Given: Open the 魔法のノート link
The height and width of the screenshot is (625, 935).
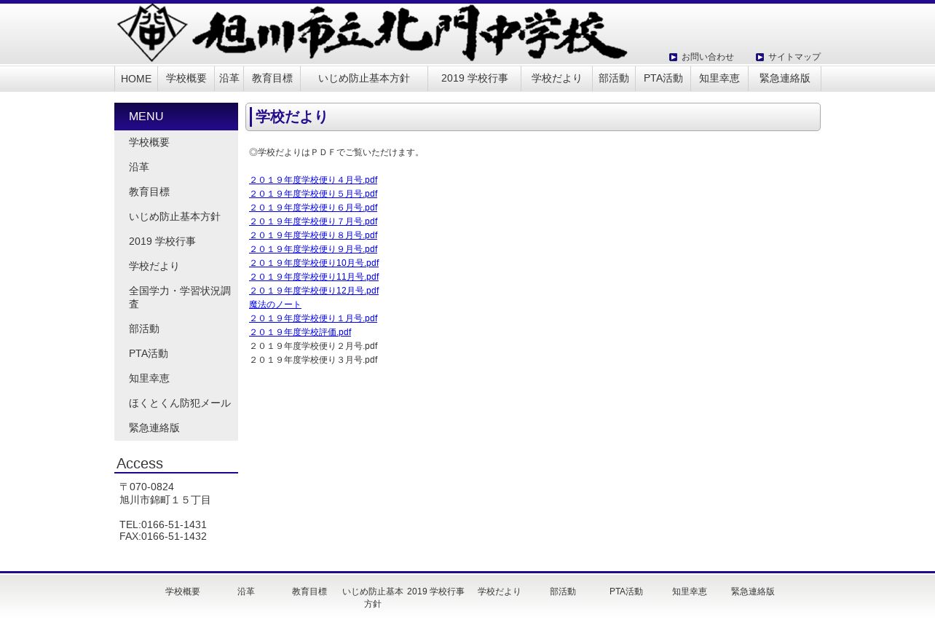Looking at the screenshot, I should [x=275, y=304].
